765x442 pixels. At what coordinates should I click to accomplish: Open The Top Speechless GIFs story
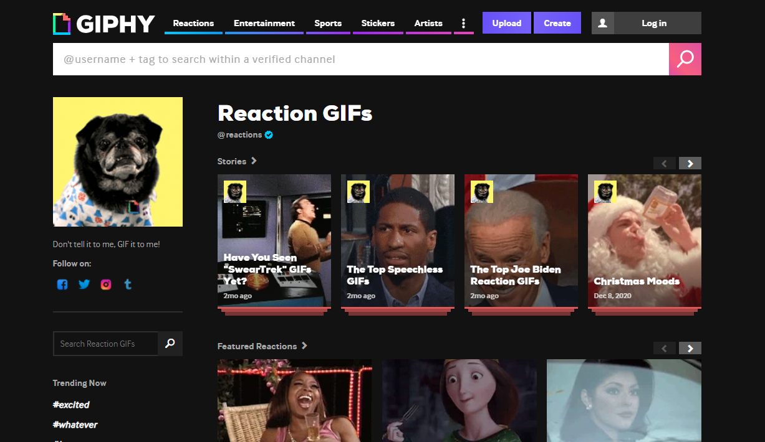[398, 241]
